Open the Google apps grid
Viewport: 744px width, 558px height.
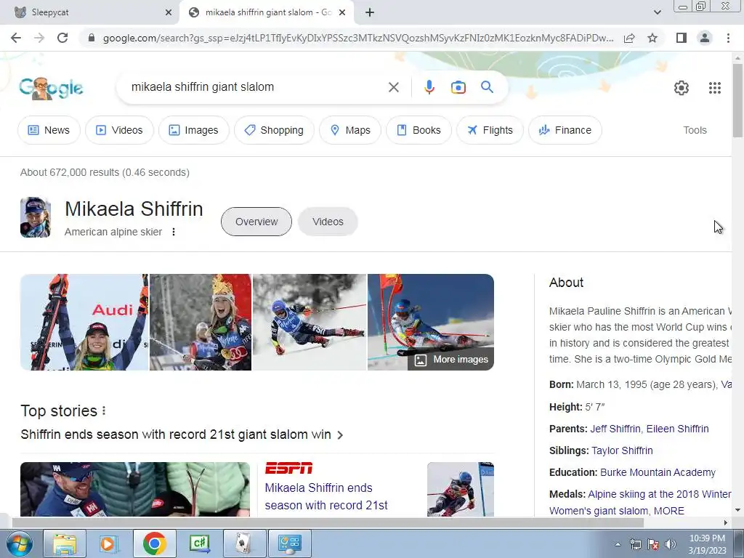(x=715, y=88)
